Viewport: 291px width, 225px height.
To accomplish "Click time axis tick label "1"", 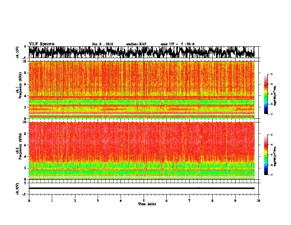I will pos(52,201).
